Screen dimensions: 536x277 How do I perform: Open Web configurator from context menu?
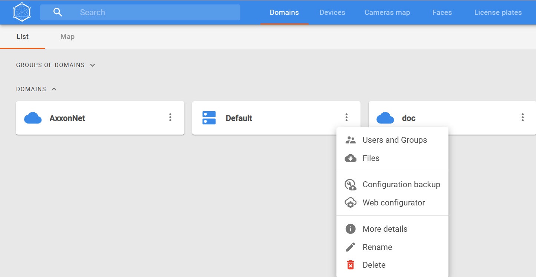(x=394, y=203)
